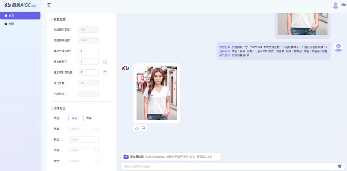Image resolution: width=347 pixels, height=171 pixels.
Task: Open 衣问 in the sidebar
Action: tap(20, 24)
